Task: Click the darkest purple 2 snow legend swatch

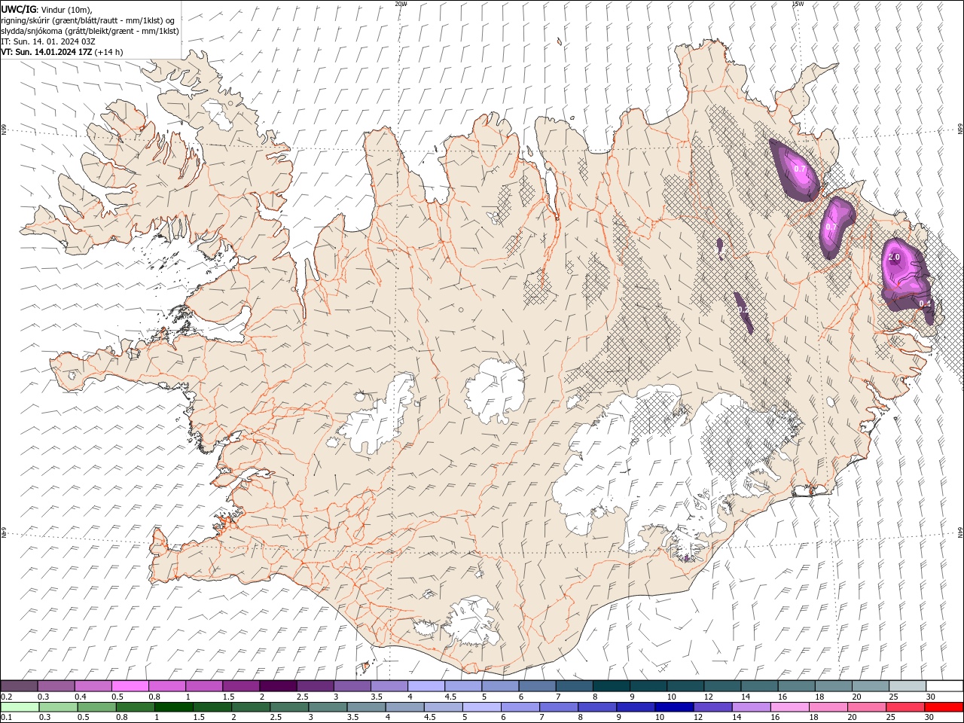Action: [279, 685]
